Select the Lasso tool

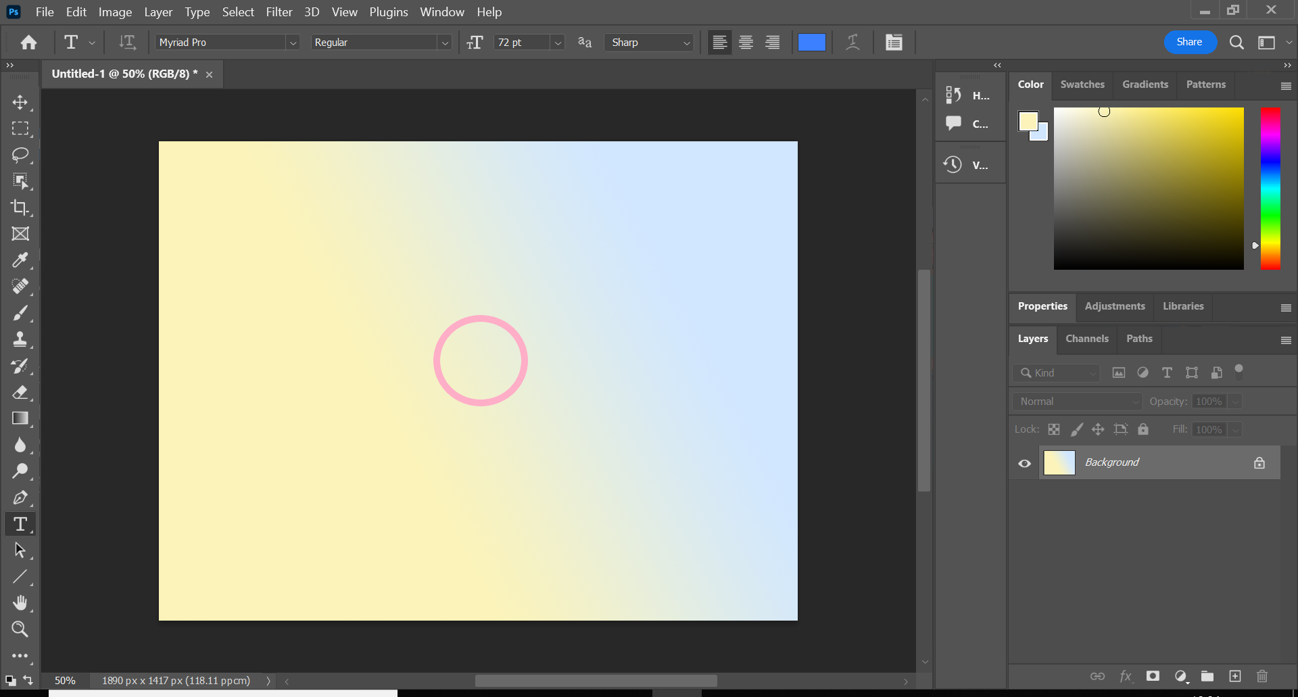tap(20, 155)
